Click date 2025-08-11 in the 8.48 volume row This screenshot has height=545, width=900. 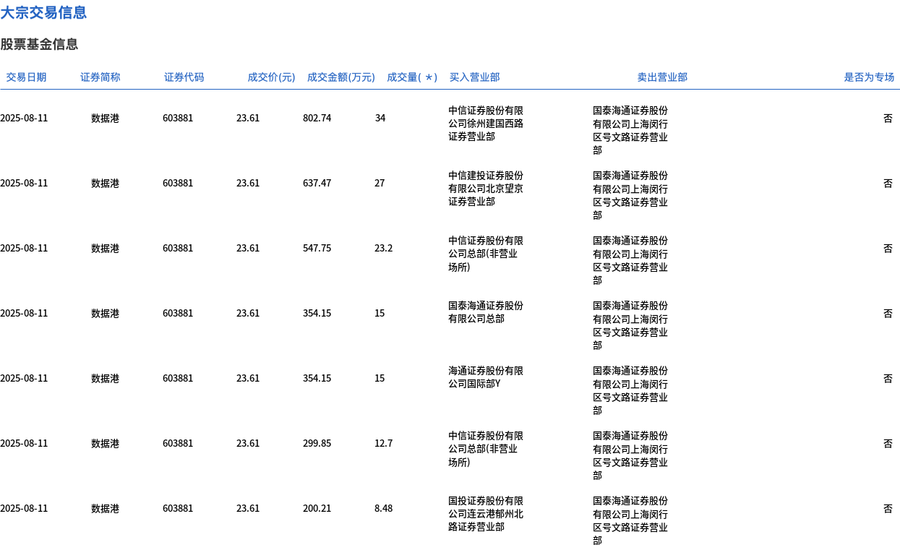tap(24, 508)
